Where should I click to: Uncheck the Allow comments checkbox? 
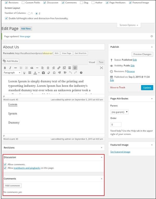point(5,164)
